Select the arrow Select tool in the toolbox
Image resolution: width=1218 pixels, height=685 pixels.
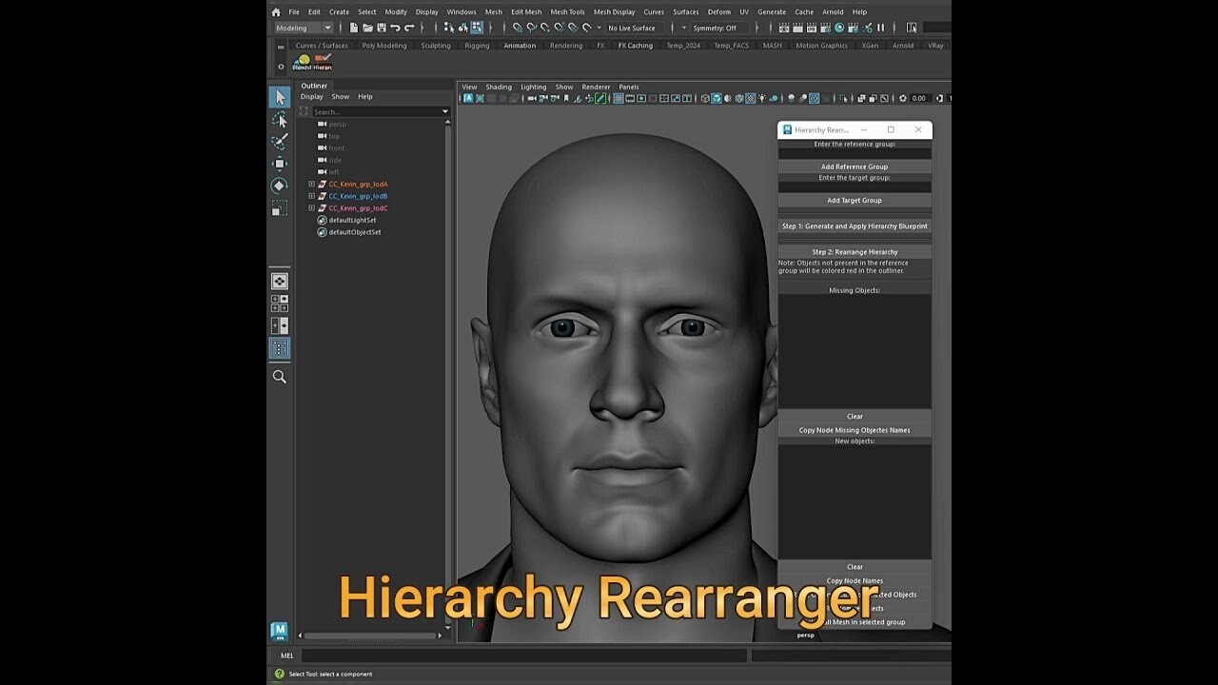point(279,96)
